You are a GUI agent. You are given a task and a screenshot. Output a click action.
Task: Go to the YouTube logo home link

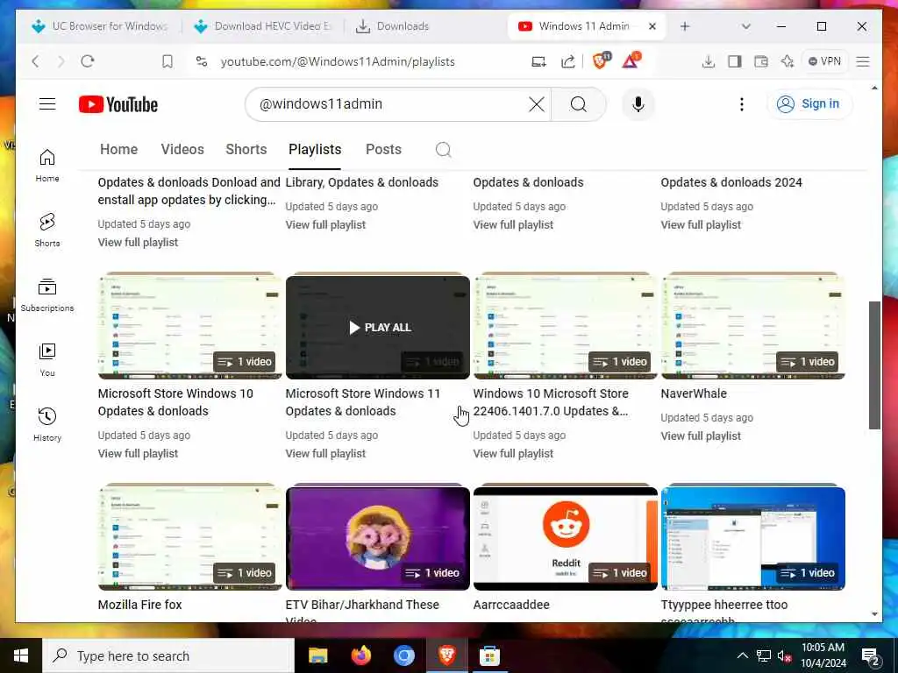pyautogui.click(x=118, y=104)
